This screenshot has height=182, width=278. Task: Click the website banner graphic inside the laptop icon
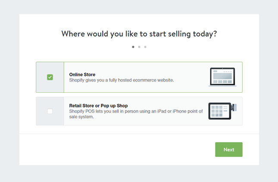point(222,76)
